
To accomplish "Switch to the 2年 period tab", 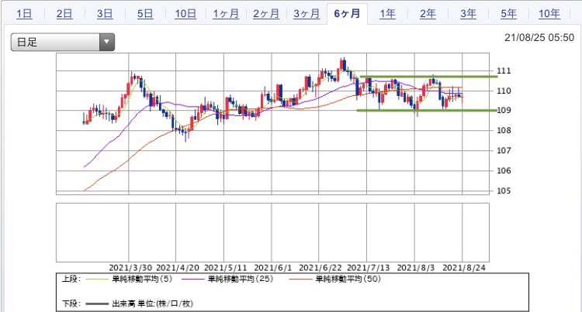I will (x=428, y=14).
